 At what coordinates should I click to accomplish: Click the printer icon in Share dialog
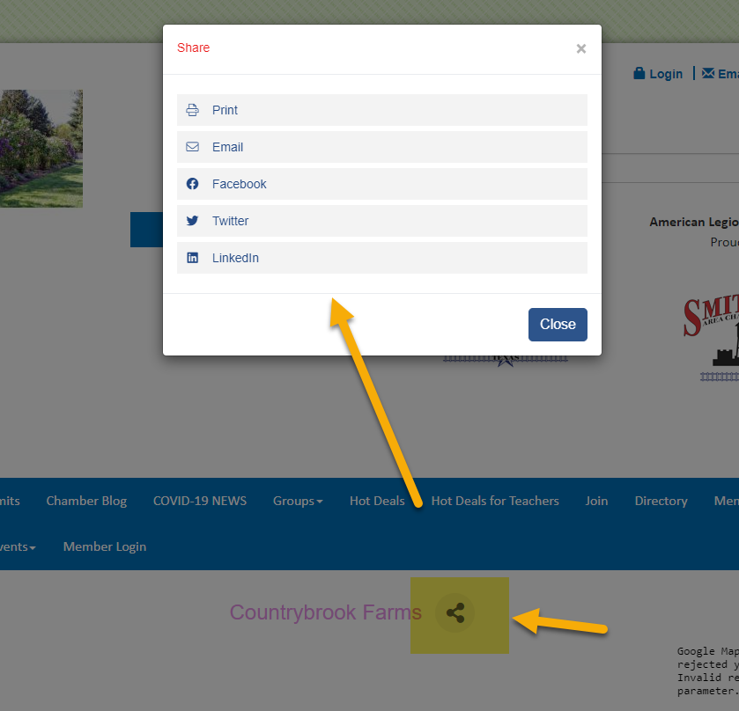pyautogui.click(x=192, y=110)
